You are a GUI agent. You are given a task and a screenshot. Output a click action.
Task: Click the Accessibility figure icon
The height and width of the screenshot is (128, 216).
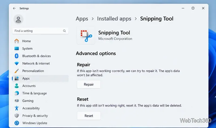[x=17, y=108]
